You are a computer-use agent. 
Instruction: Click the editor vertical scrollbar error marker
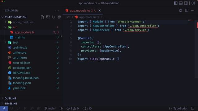coord(197,25)
